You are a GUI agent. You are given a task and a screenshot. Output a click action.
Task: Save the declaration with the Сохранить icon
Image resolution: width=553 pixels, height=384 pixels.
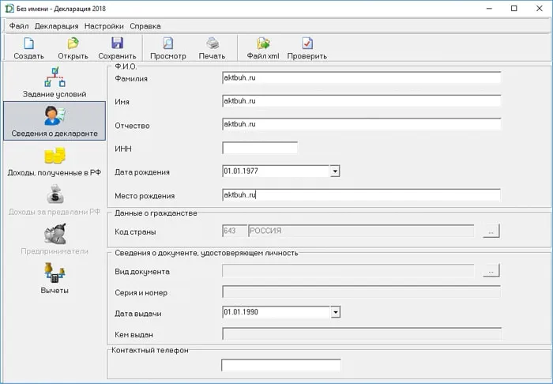(117, 44)
